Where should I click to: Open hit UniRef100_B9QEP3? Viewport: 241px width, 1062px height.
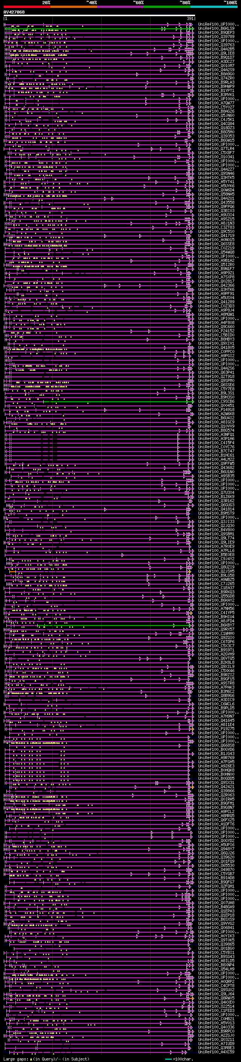pyautogui.click(x=216, y=32)
